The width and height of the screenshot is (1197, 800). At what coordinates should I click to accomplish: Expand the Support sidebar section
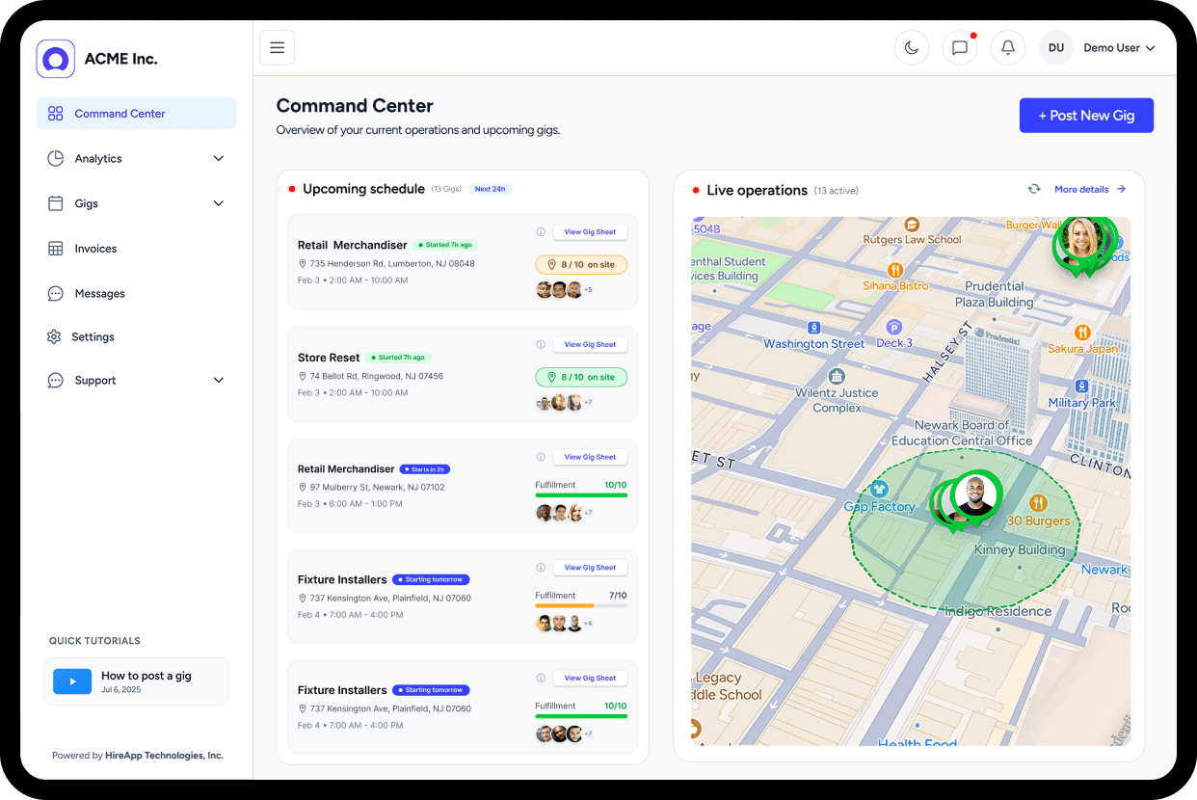[x=136, y=380]
